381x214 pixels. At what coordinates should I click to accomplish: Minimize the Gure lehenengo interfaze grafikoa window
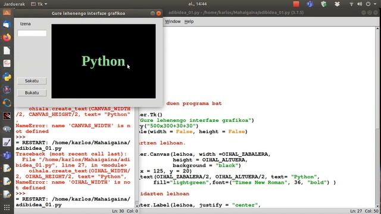(152, 13)
